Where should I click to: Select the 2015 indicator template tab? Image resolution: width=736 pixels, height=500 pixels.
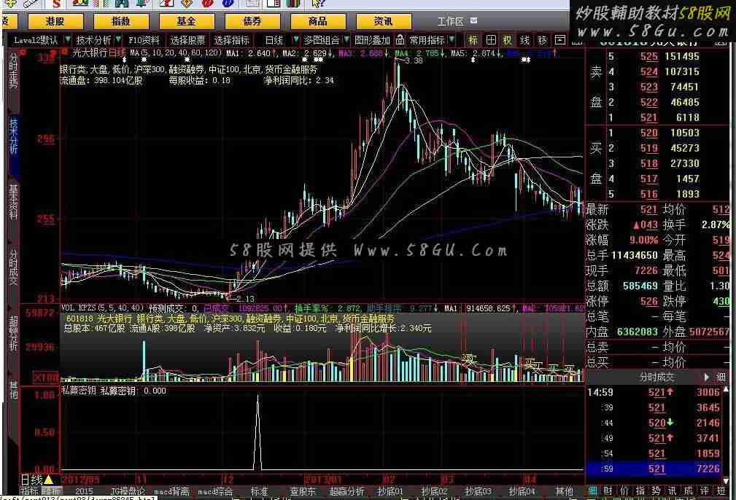pos(84,491)
